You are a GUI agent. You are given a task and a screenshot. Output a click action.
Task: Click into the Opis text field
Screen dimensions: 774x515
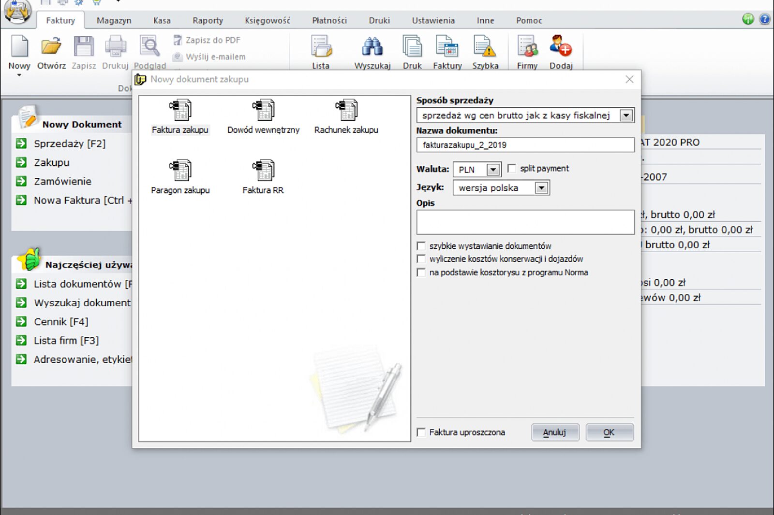525,222
